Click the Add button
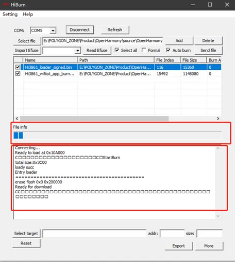The image size is (235, 262). pyautogui.click(x=179, y=41)
